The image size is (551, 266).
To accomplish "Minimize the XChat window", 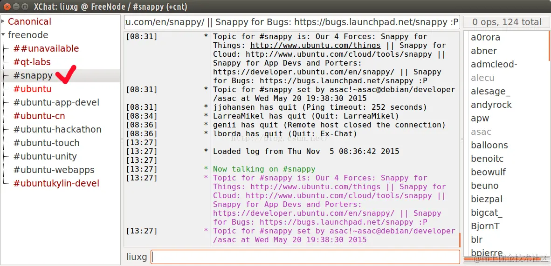I will 16,7.
